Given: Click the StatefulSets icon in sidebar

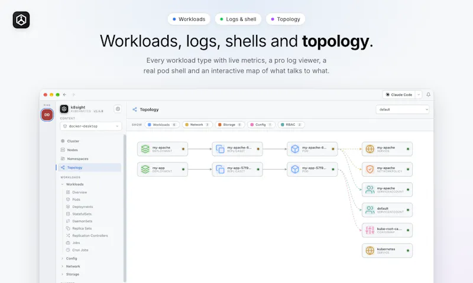Looking at the screenshot, I should pos(68,214).
